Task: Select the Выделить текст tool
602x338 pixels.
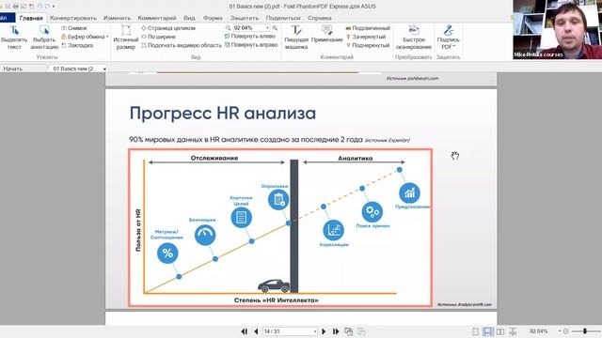Action: pyautogui.click(x=14, y=38)
